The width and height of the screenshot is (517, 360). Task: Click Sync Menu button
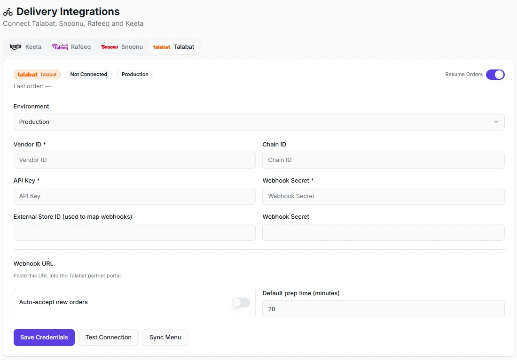(165, 337)
